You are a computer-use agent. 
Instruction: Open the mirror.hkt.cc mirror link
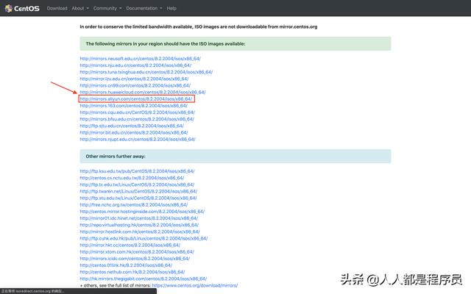click(x=130, y=245)
